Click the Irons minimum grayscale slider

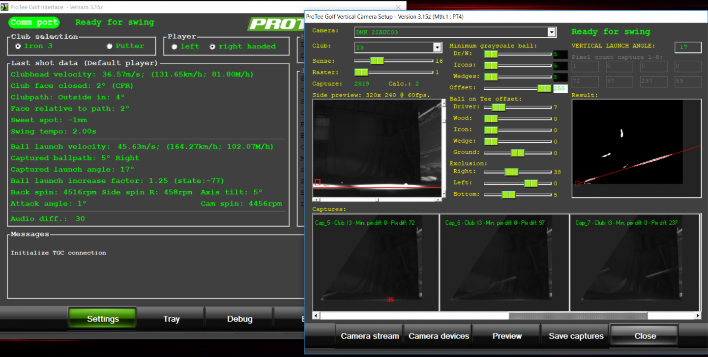pyautogui.click(x=491, y=65)
